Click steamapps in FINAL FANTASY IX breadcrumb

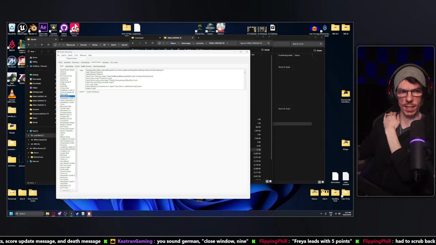click(186, 43)
